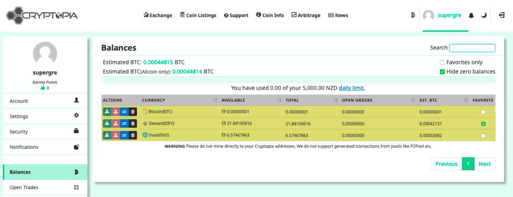Screen dimensions: 513x197
Task: Open notifications via the bell icon
Action: click(x=471, y=15)
